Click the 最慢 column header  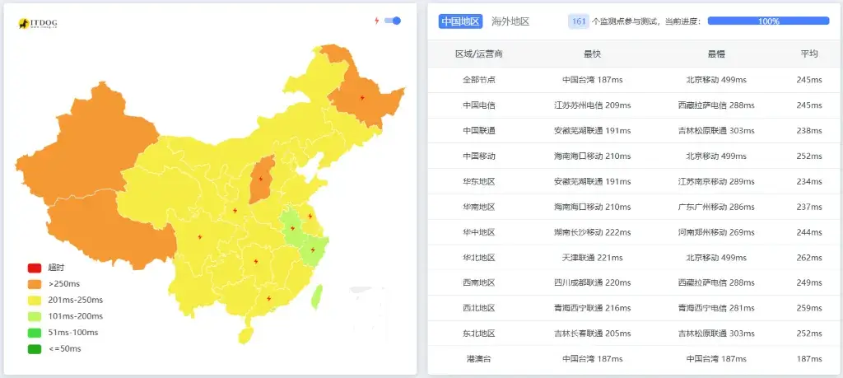(x=716, y=54)
